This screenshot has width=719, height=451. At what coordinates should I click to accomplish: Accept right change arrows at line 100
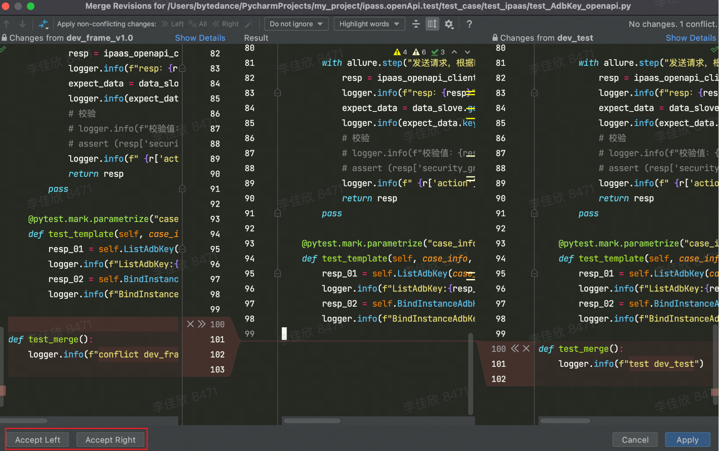point(515,348)
